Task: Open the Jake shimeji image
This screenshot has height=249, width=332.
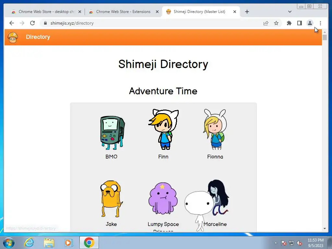Action: (x=111, y=199)
